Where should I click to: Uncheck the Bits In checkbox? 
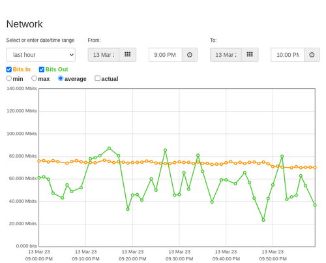tap(9, 69)
